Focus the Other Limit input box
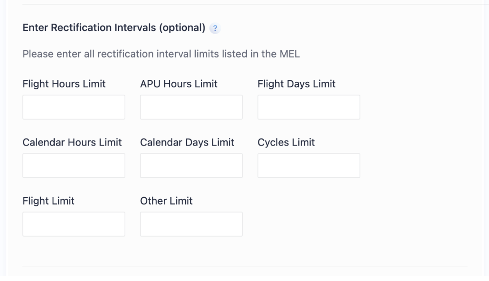 click(x=191, y=224)
